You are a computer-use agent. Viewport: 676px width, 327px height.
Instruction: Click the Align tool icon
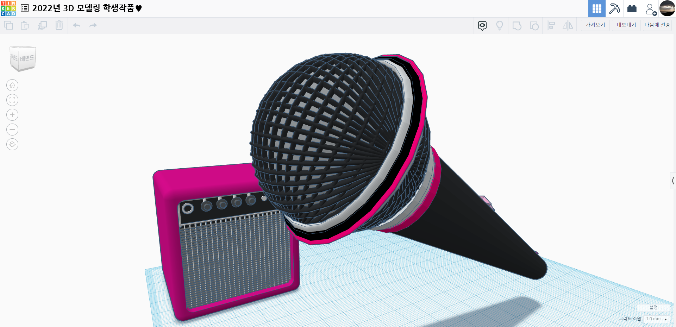(551, 25)
